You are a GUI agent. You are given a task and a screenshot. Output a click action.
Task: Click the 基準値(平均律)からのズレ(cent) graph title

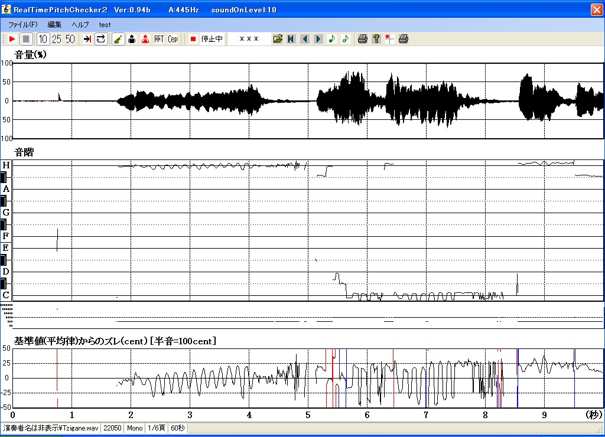coord(115,341)
